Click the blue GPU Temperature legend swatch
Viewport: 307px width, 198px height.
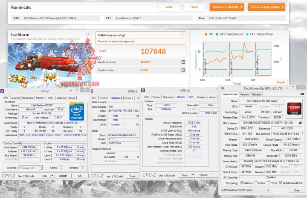pos(217,34)
